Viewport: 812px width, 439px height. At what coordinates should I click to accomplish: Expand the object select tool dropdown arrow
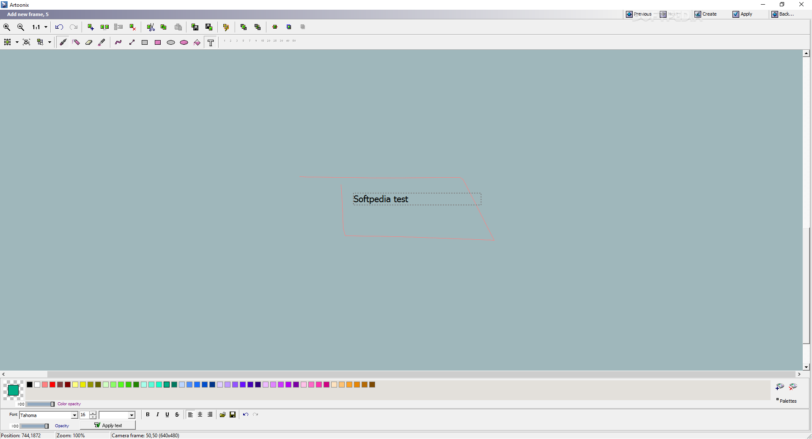[49, 42]
